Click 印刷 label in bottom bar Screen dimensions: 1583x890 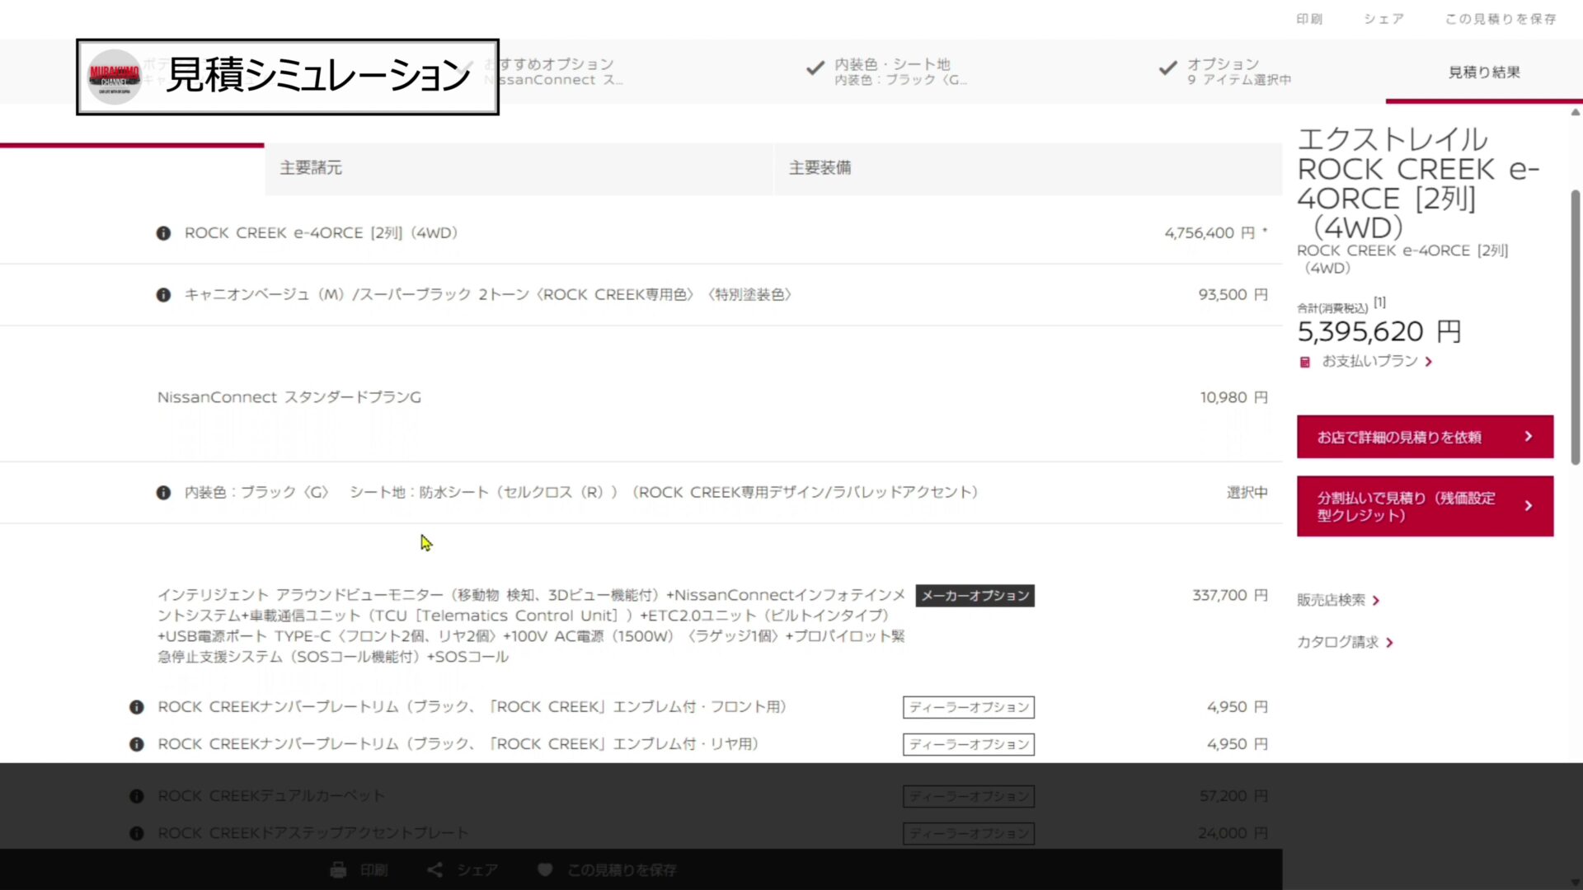[x=373, y=870]
